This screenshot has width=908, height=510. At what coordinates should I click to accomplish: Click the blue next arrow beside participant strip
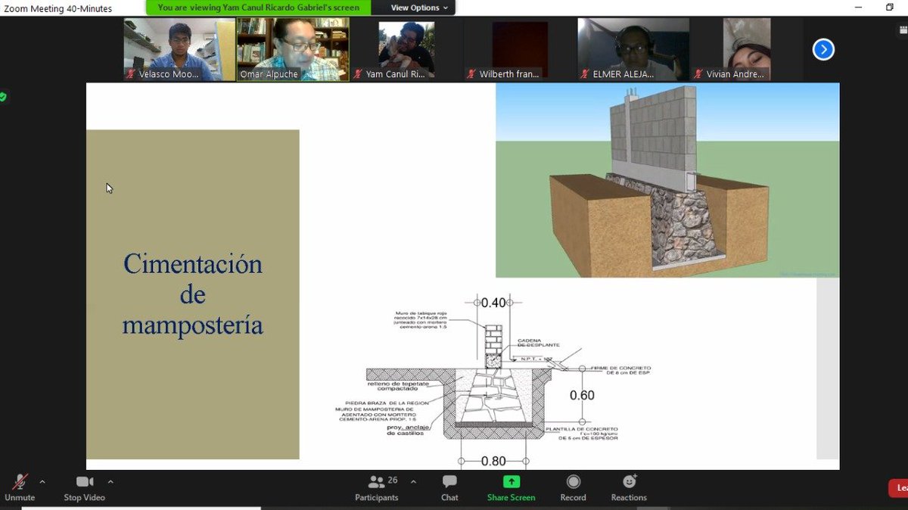pyautogui.click(x=822, y=49)
